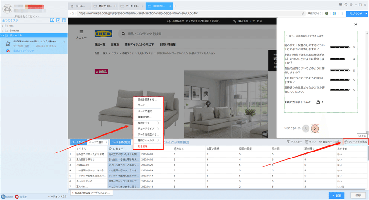369x200 pixels.
Task: Open the 料金を払うに行く link
Action: [x=27, y=16]
